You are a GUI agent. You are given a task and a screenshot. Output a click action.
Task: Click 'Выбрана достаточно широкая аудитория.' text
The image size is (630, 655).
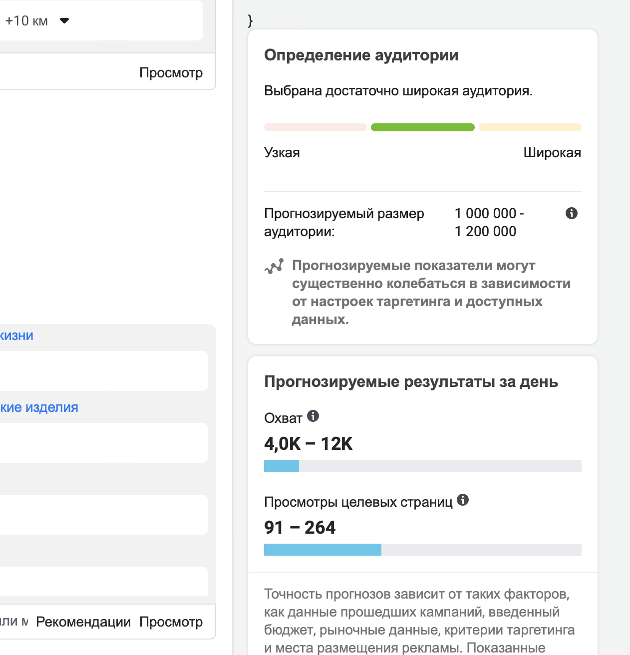(398, 91)
